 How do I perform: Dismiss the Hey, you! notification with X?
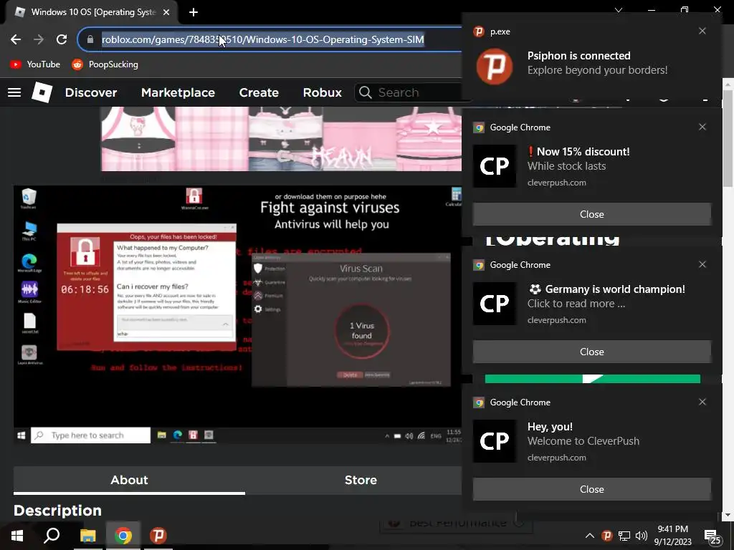(702, 402)
